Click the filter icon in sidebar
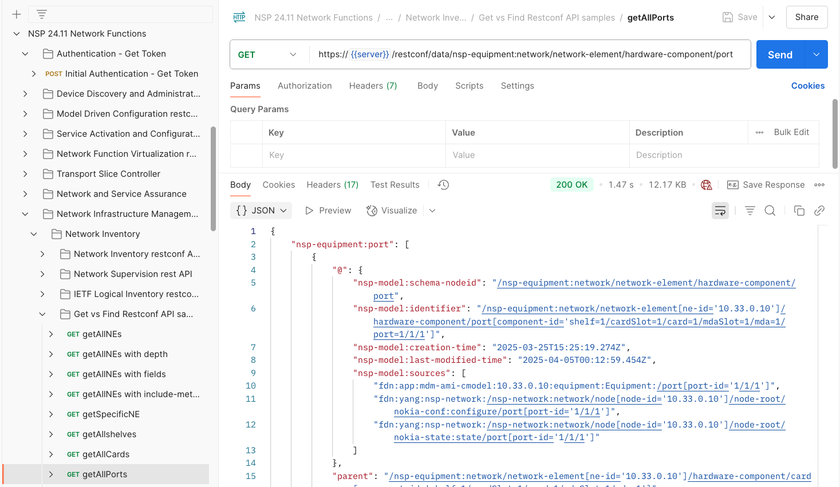This screenshot has height=487, width=840. coord(42,14)
